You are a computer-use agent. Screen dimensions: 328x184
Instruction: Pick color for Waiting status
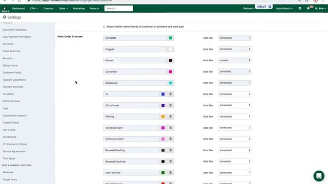[x=163, y=117]
